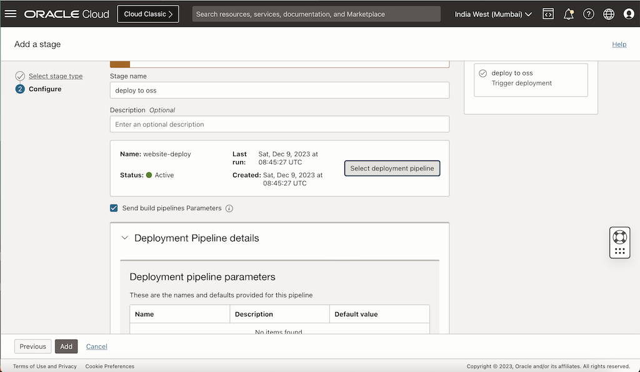Go to Select stage type step

(56, 76)
